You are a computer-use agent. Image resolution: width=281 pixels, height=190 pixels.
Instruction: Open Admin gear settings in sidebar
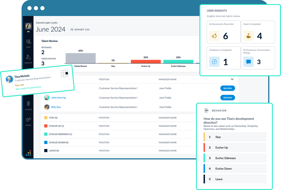coord(28,120)
